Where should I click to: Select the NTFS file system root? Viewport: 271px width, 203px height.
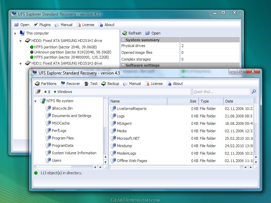(x=57, y=101)
